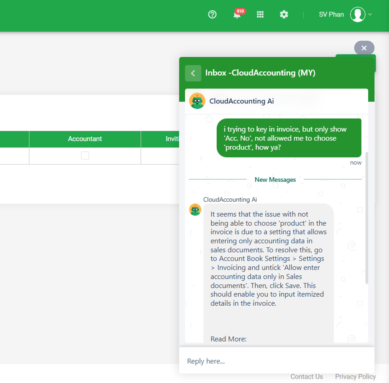The width and height of the screenshot is (389, 383).
Task: Click into the Reply here input field
Action: pyautogui.click(x=276, y=361)
